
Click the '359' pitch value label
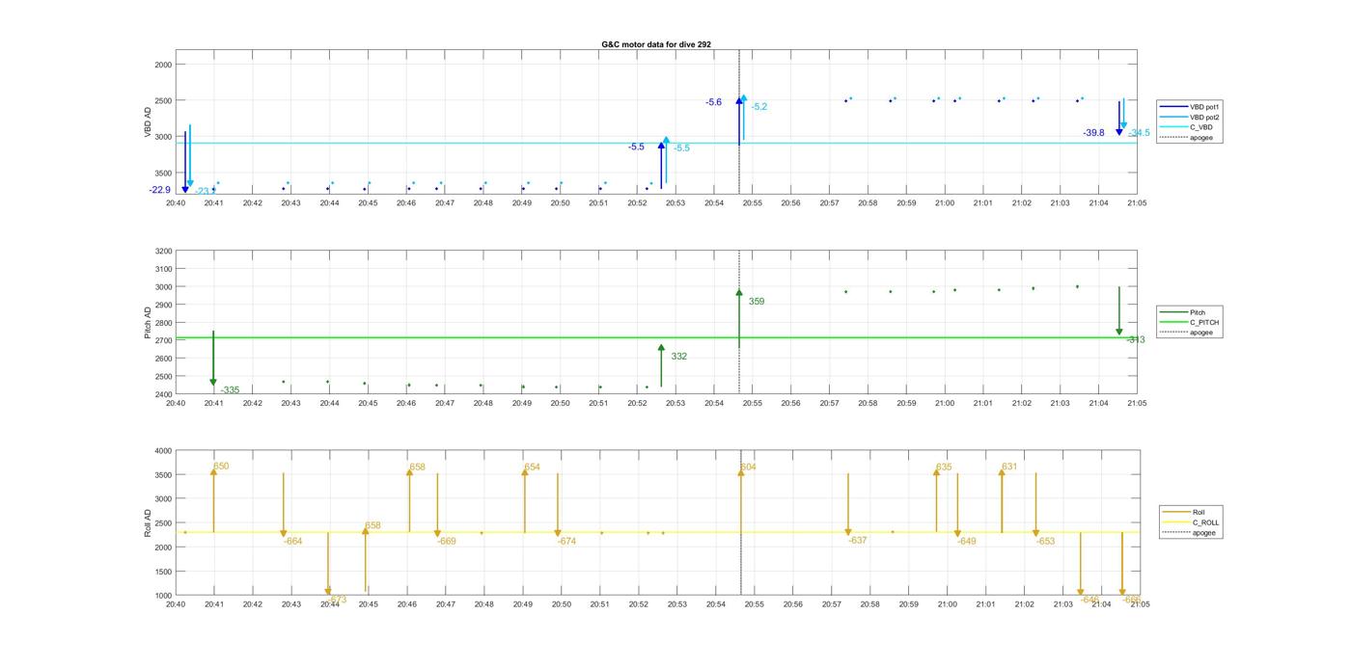pyautogui.click(x=757, y=302)
